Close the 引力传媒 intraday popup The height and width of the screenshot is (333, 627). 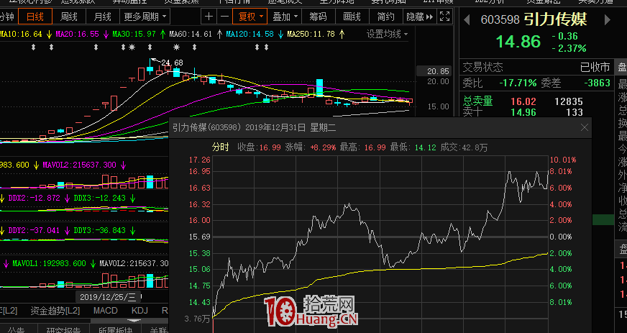(584, 127)
